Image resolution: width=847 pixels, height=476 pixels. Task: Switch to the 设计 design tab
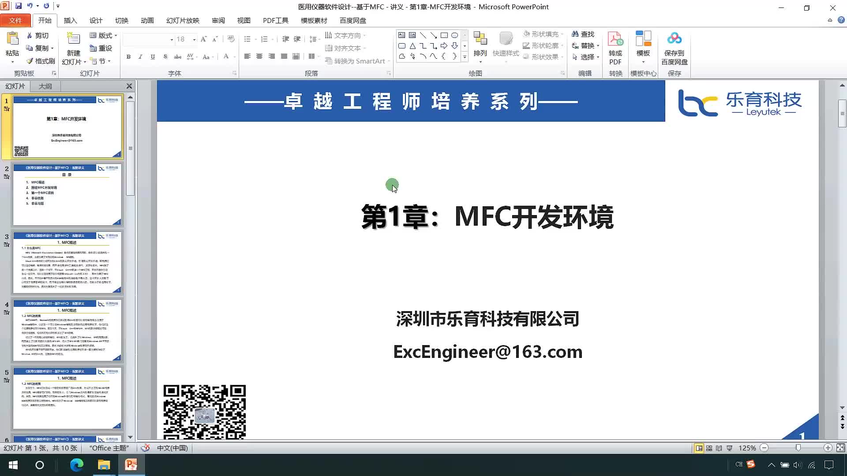[96, 20]
